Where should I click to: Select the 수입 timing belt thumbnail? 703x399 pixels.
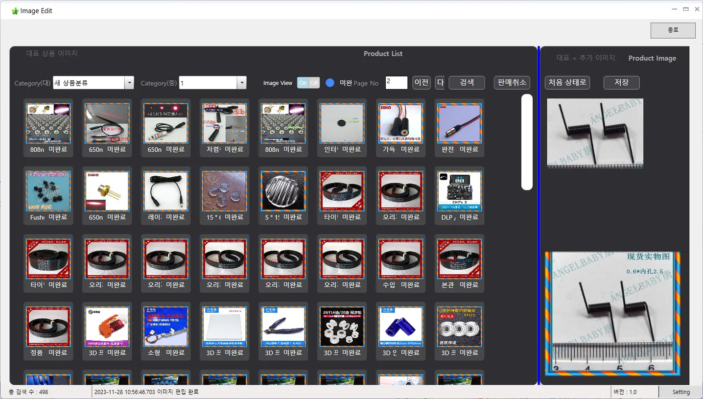pyautogui.click(x=400, y=258)
